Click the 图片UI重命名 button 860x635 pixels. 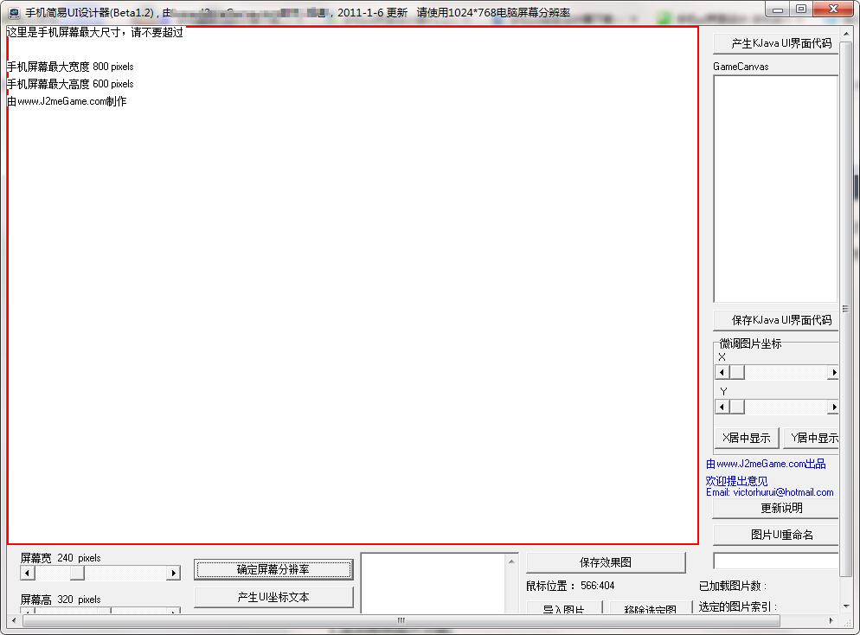click(774, 534)
